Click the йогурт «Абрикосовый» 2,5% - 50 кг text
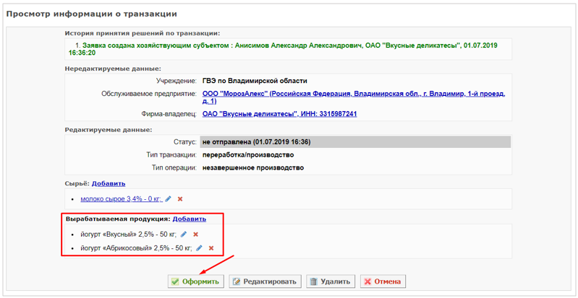578x298 pixels. click(137, 248)
